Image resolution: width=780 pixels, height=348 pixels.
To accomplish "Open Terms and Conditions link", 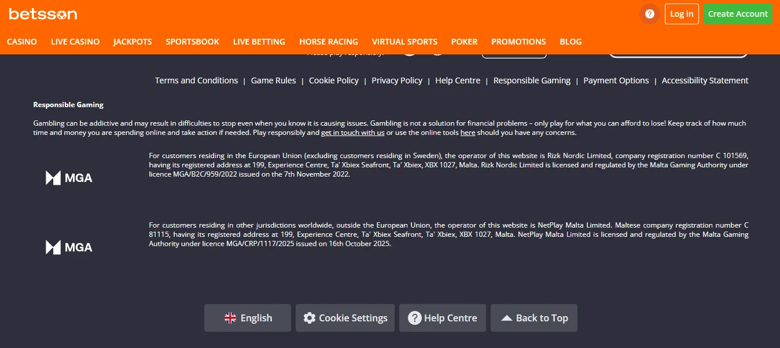I will [x=196, y=80].
